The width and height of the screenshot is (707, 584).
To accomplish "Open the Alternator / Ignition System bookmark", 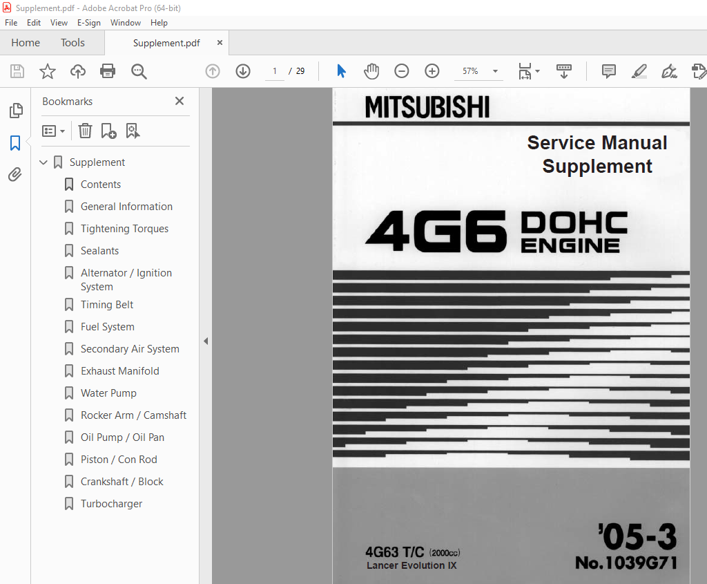I will click(x=126, y=280).
